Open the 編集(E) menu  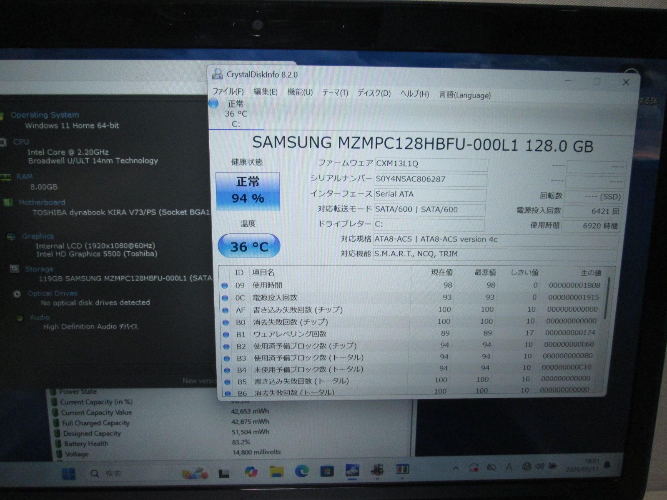pos(266,92)
